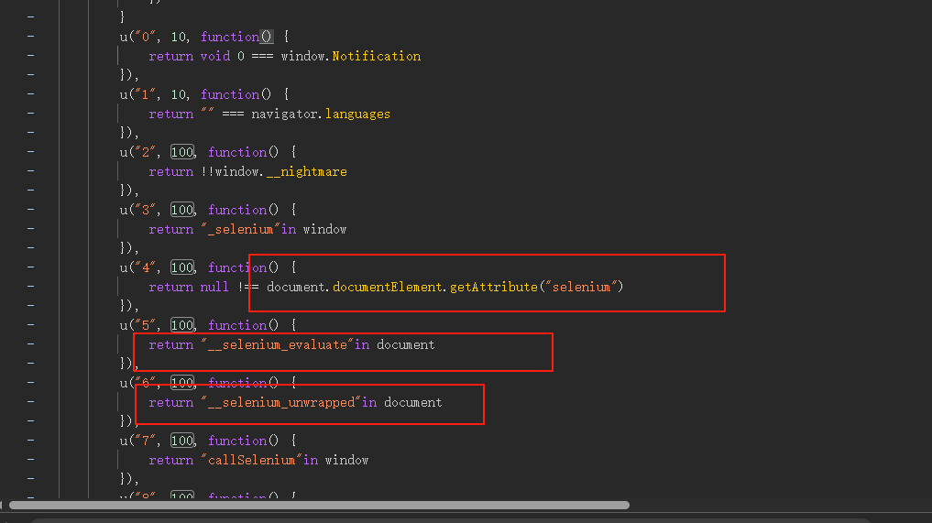
Task: Click the return keyword on the __nightmare line
Action: point(171,172)
